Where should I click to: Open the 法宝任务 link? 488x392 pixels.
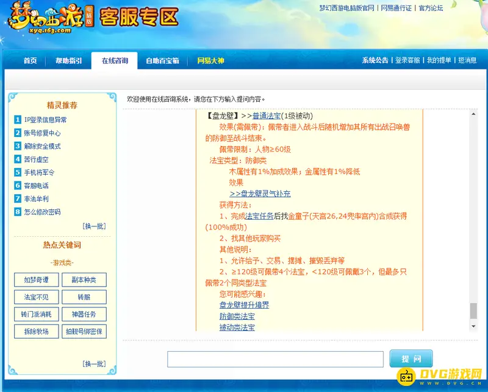pyautogui.click(x=260, y=216)
